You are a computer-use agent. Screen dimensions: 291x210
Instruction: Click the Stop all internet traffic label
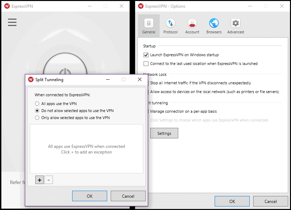click(200, 83)
